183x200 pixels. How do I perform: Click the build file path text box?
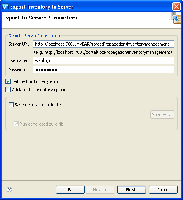point(81,115)
